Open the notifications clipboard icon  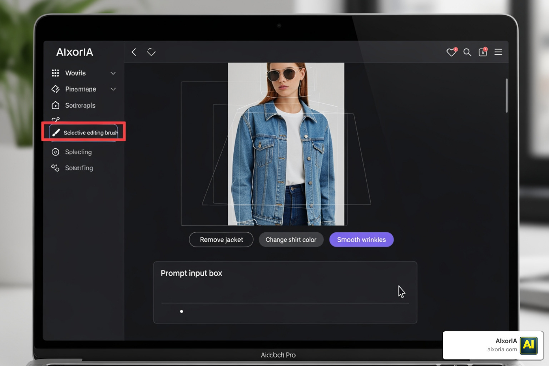click(483, 52)
